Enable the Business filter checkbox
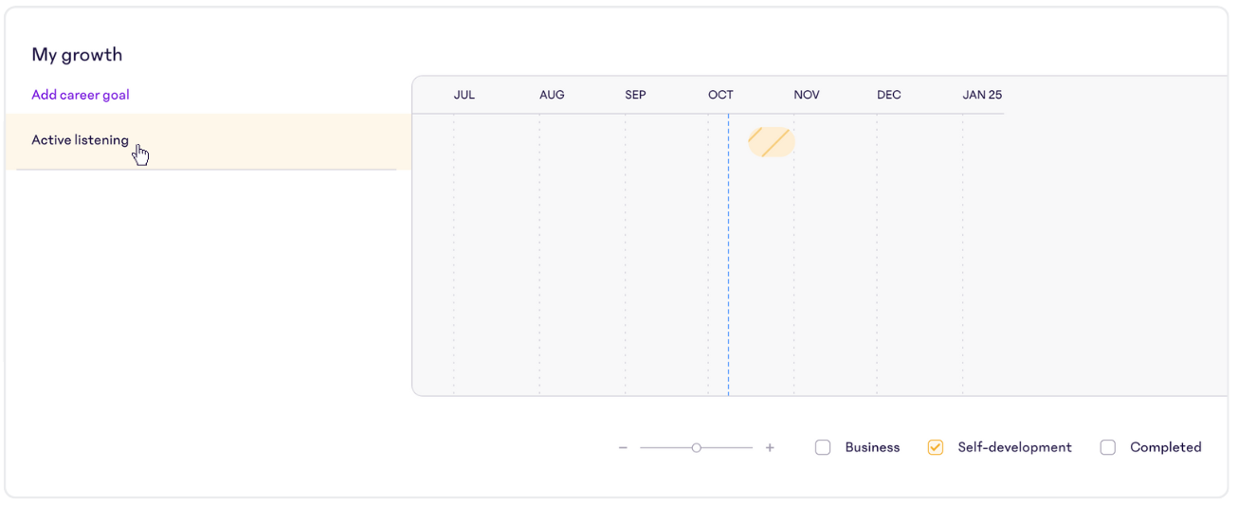The width and height of the screenshot is (1238, 505). [823, 447]
